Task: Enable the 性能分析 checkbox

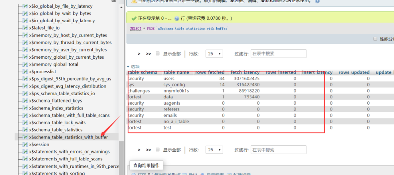Action: point(375,39)
